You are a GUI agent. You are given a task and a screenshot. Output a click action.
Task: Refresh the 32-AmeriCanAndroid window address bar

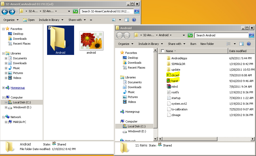(75, 11)
